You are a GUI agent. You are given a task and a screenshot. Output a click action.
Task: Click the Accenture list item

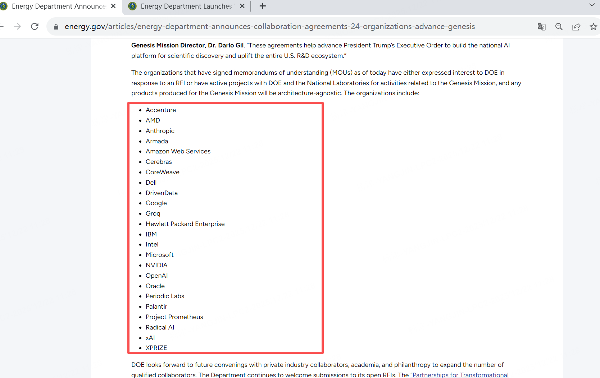[161, 110]
